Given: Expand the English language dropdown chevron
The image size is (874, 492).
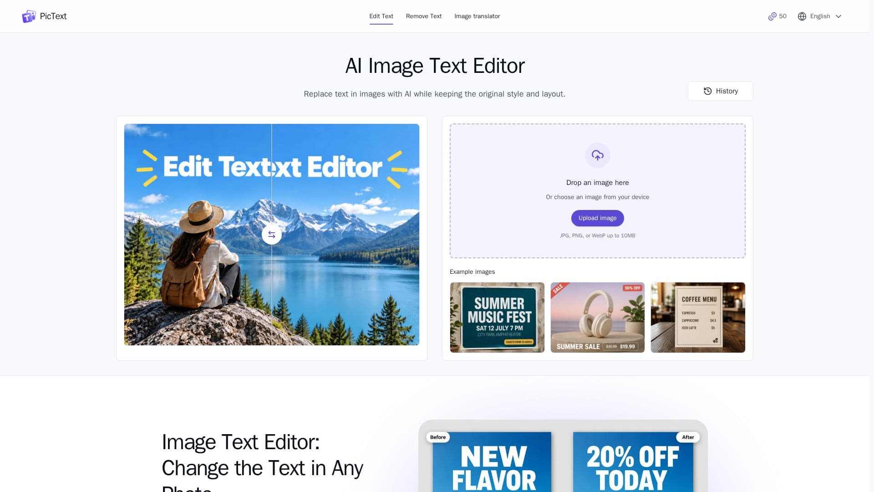Looking at the screenshot, I should coord(838,16).
